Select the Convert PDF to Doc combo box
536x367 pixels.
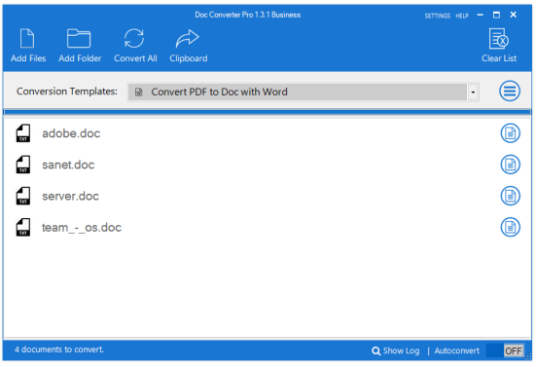click(303, 92)
